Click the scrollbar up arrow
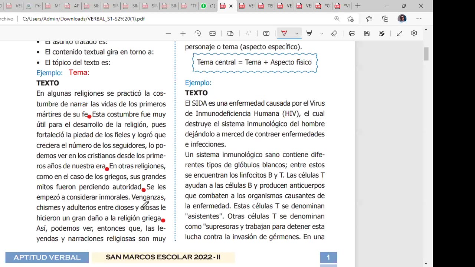 [426, 29]
